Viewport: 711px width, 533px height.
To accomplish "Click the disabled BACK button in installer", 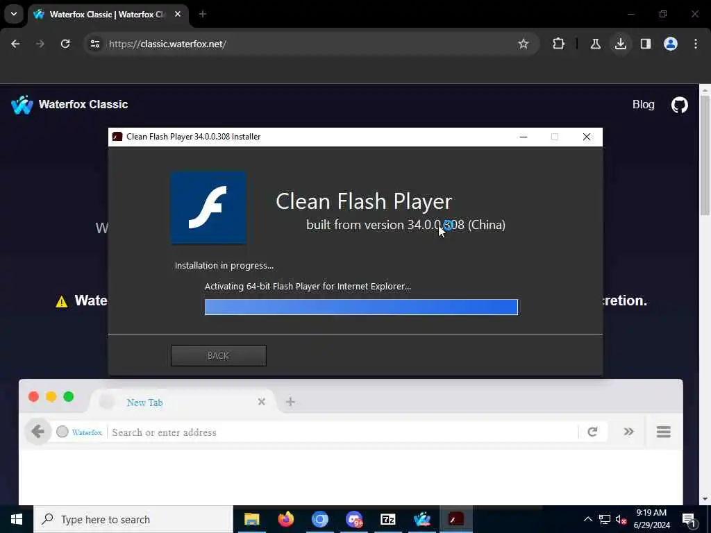I will [x=219, y=356].
